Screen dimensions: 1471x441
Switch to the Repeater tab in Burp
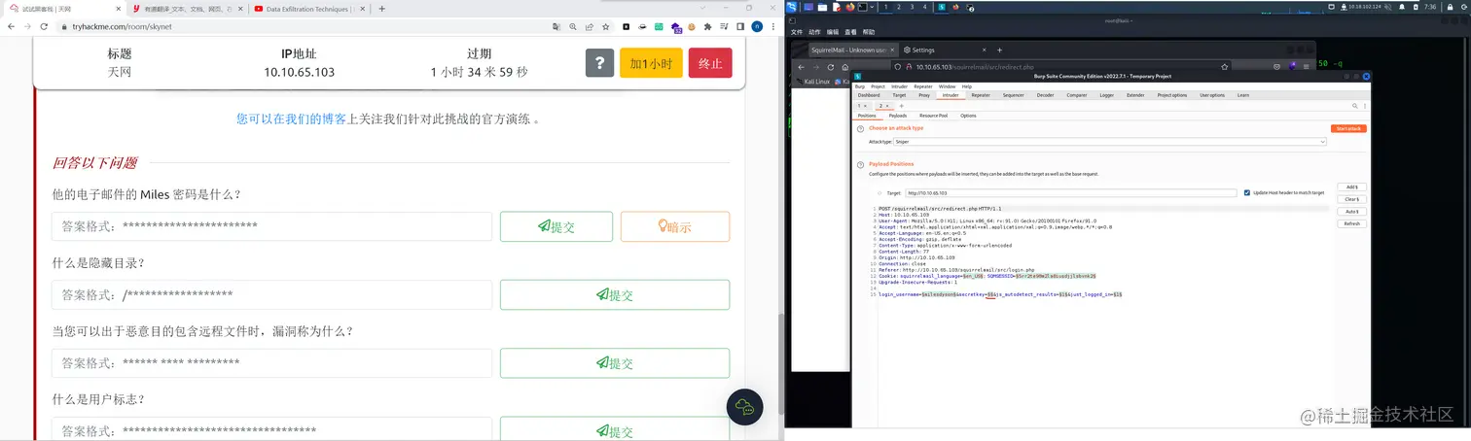click(x=981, y=95)
